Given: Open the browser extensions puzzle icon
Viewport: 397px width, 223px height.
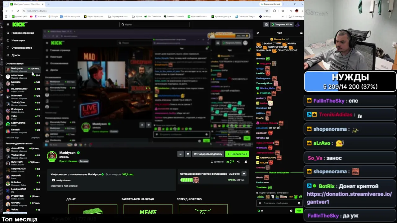Looking at the screenshot, I should click(274, 11).
